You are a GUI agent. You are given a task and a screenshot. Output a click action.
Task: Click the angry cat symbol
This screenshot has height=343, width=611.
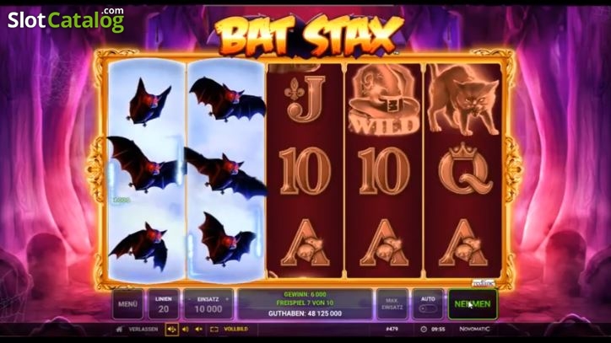(x=462, y=100)
